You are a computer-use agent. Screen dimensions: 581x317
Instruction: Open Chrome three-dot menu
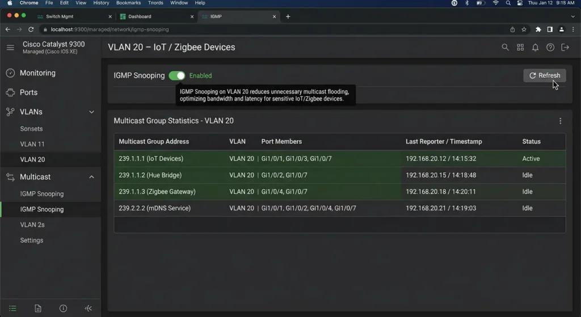(573, 29)
